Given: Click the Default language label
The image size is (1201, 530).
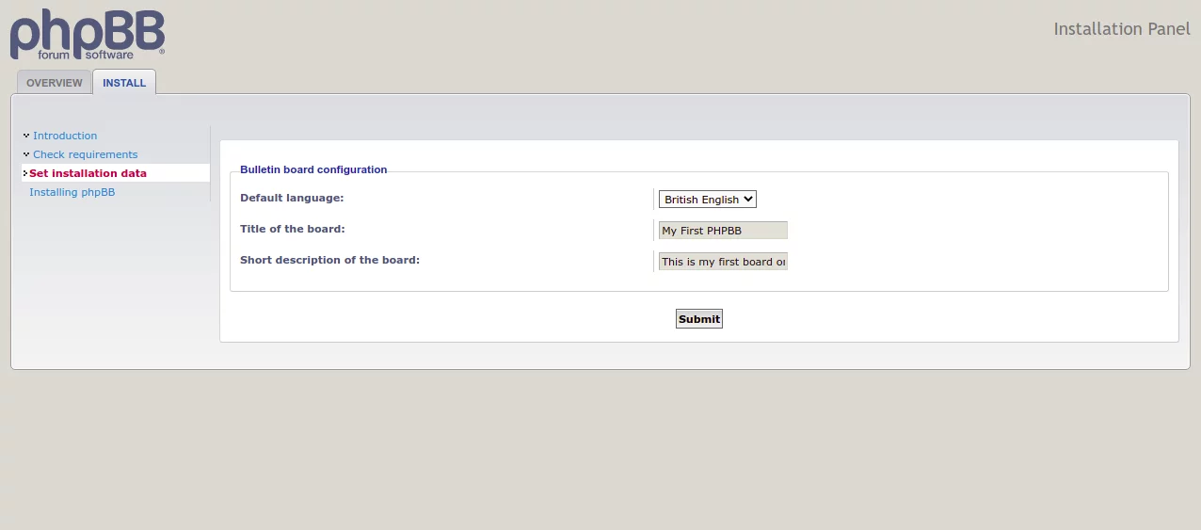Looking at the screenshot, I should point(292,198).
